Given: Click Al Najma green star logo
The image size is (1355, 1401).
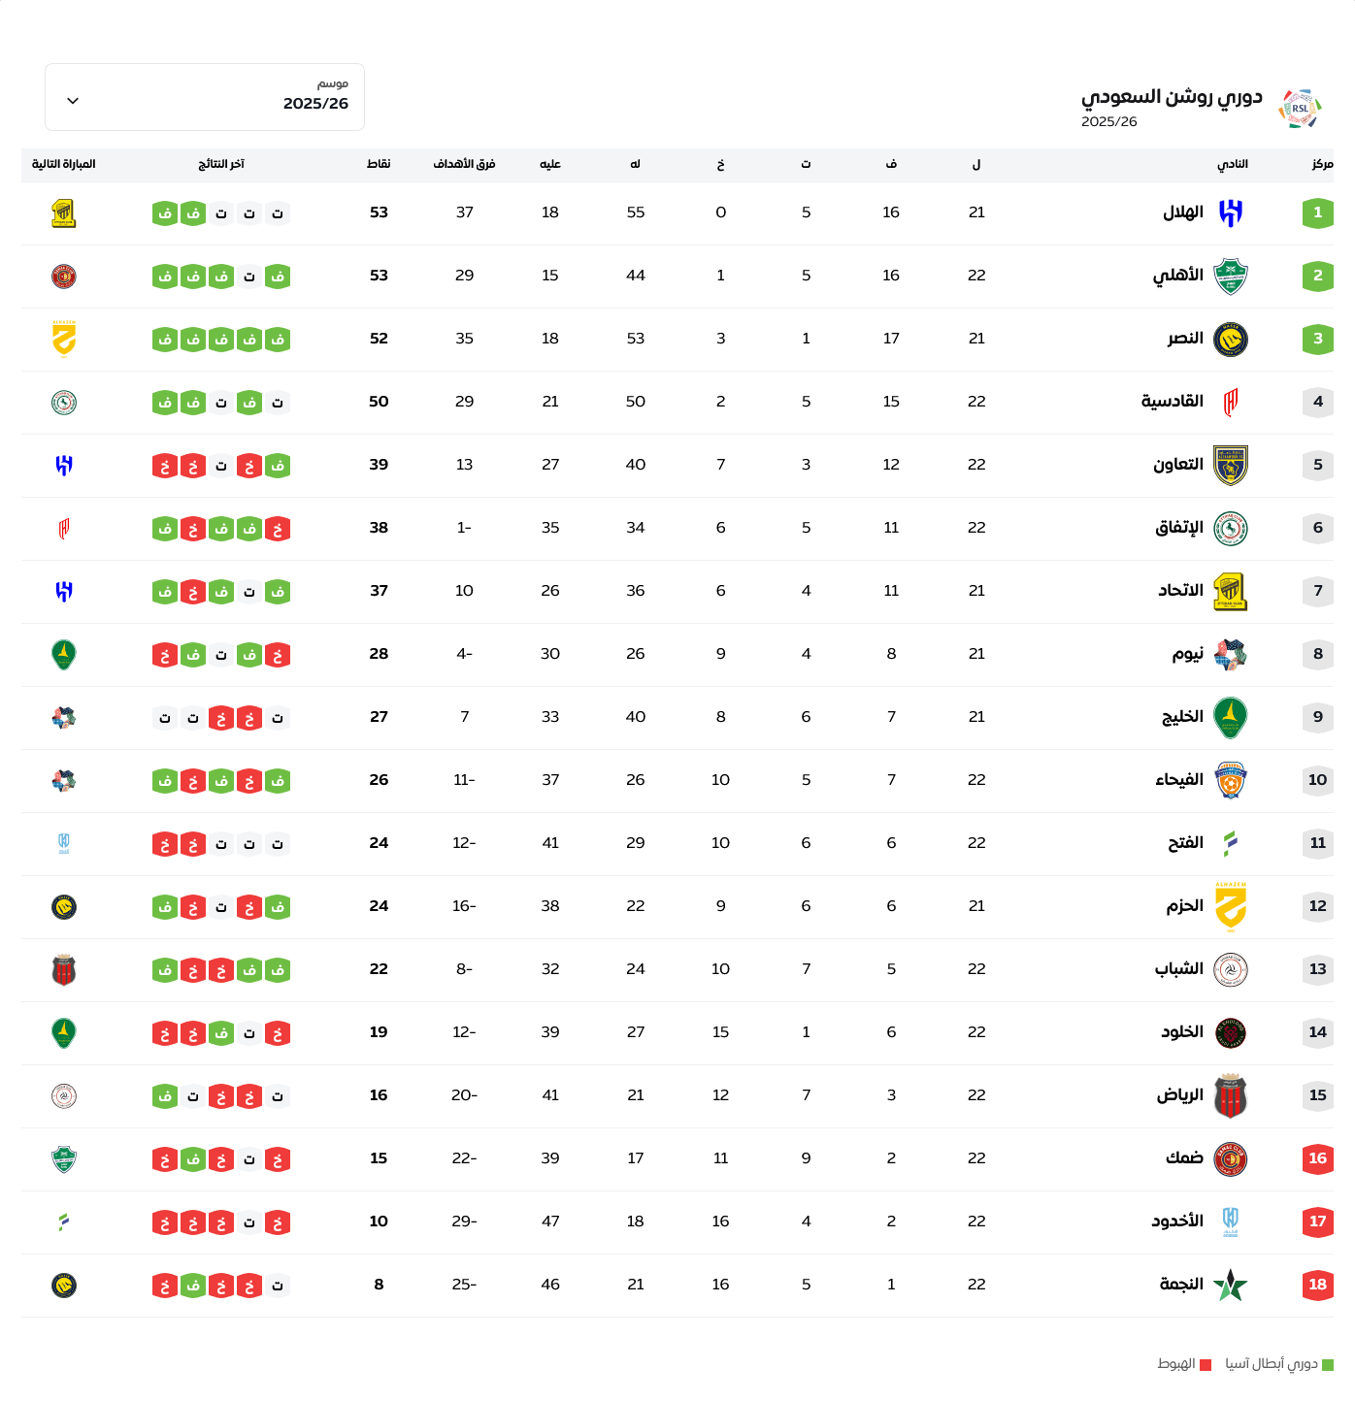Looking at the screenshot, I should (1230, 1286).
